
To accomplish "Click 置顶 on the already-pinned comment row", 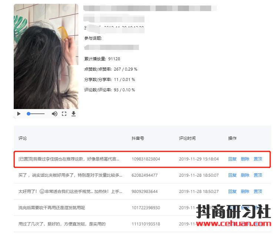I will pyautogui.click(x=258, y=159).
